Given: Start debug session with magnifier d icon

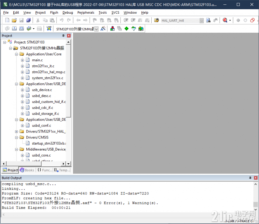Looking at the screenshot, I should coord(225,20).
